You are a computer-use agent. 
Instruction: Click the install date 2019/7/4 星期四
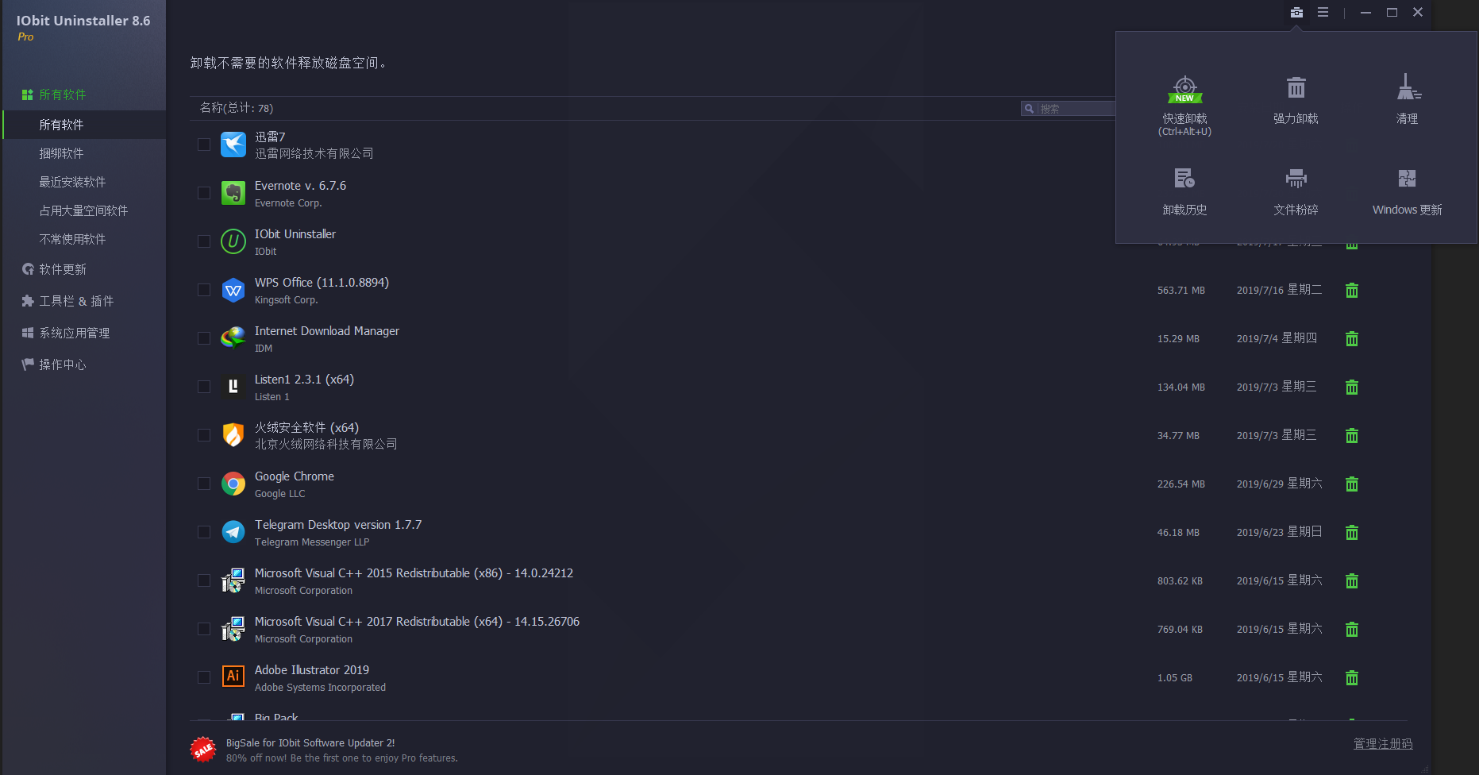pyautogui.click(x=1277, y=338)
